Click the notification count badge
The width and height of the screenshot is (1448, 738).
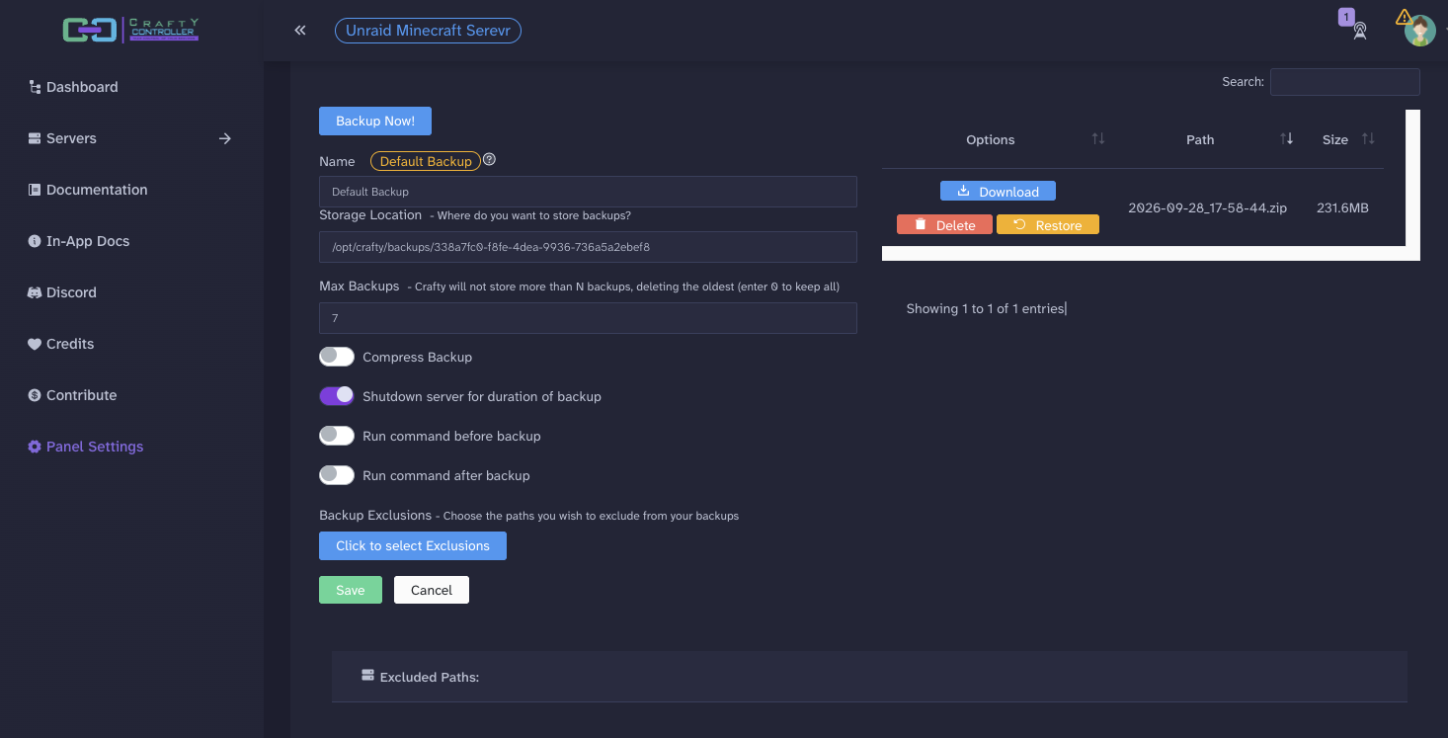[x=1345, y=17]
